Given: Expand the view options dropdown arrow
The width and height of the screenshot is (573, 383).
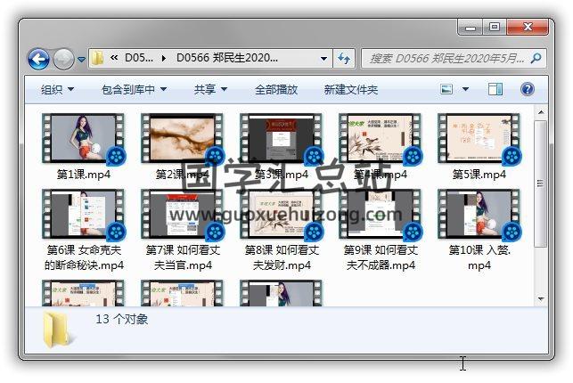Looking at the screenshot, I should [467, 90].
